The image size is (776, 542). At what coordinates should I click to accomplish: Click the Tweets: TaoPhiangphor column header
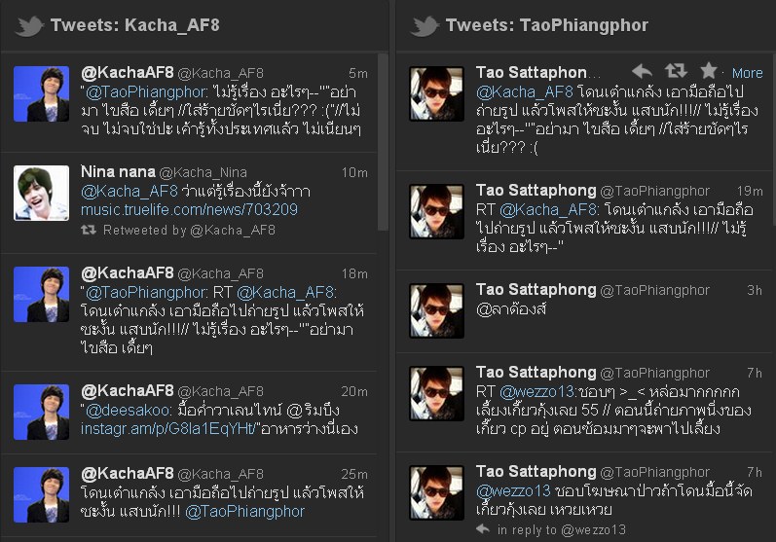pyautogui.click(x=547, y=25)
